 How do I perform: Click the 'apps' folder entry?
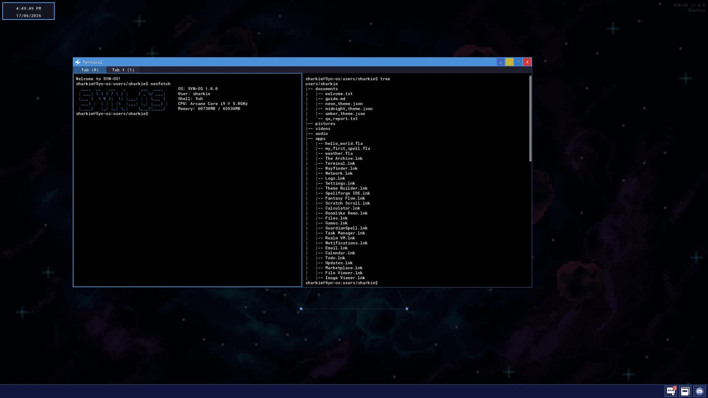(320, 139)
